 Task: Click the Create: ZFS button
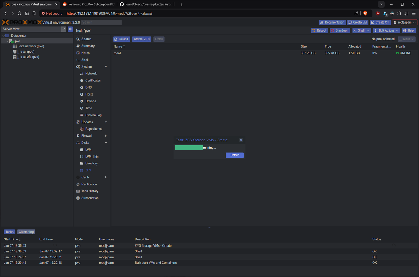tap(142, 39)
